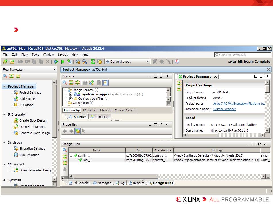Hide the Flow Navigator with double chevron
Image resolution: width=273 pixels, height=204 pixels.
click(54, 69)
